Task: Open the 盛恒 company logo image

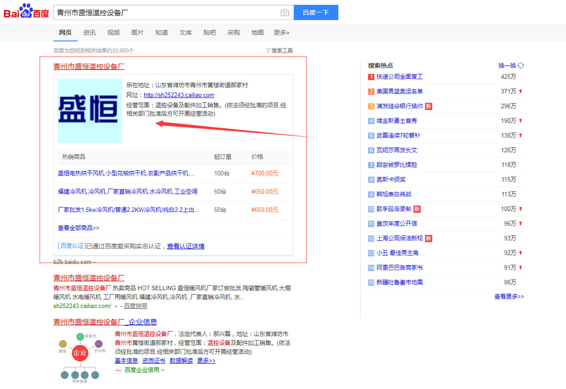Action: point(90,111)
